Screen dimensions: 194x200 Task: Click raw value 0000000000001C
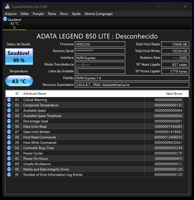point(168,164)
